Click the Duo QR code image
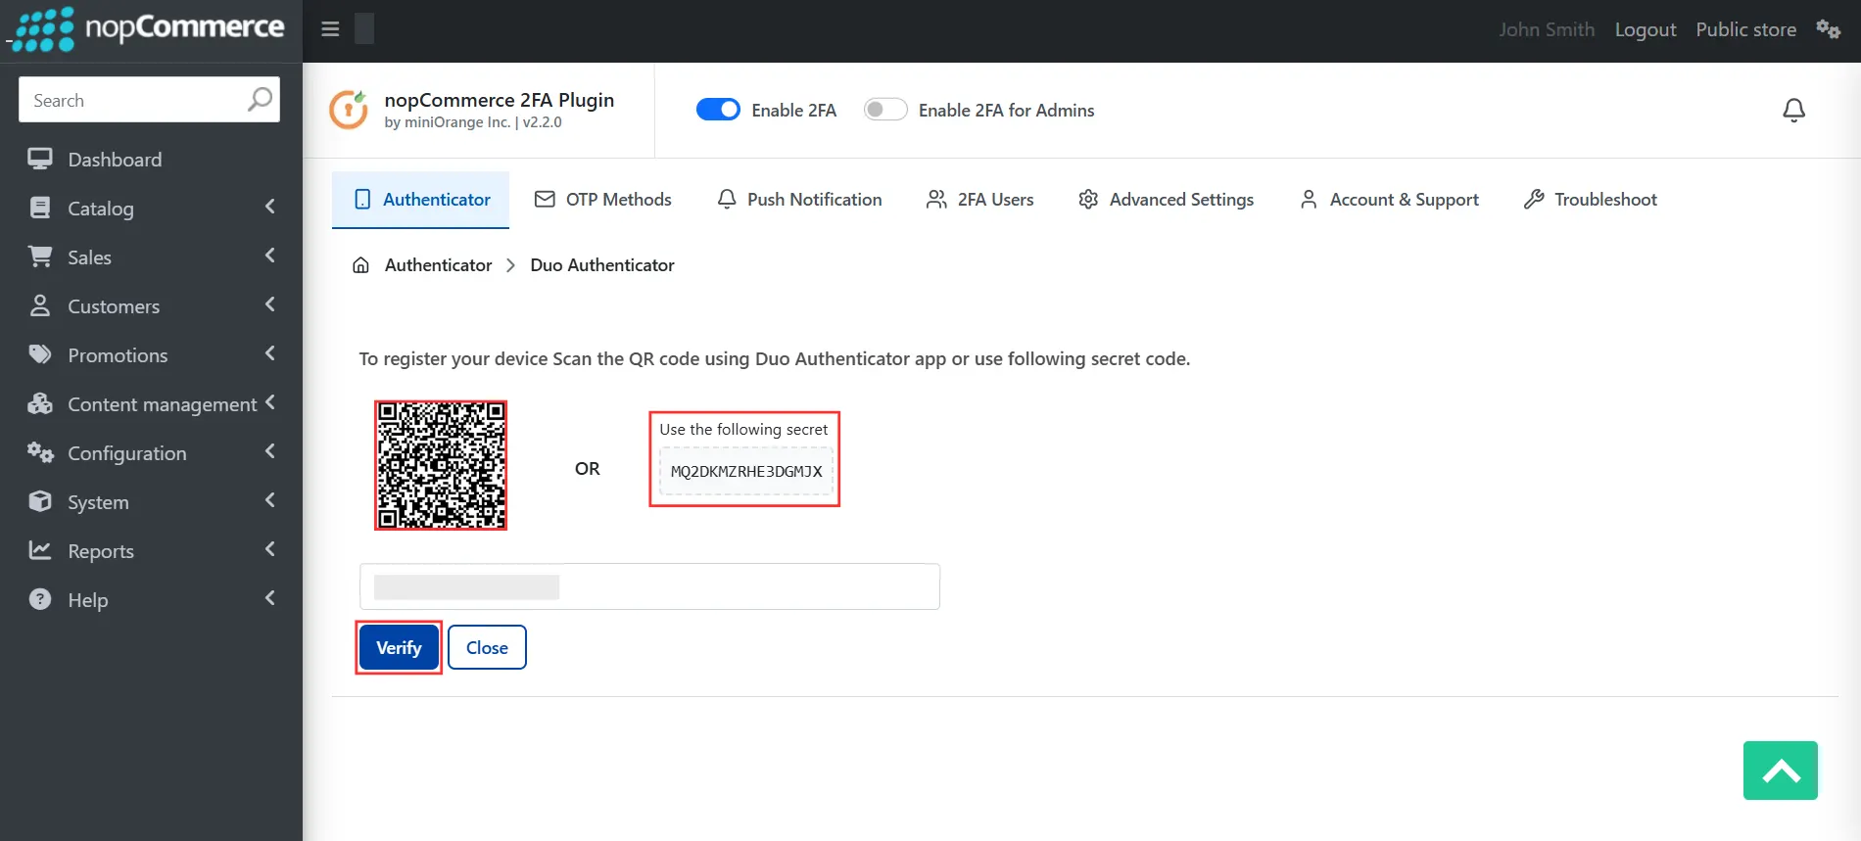Image resolution: width=1861 pixels, height=841 pixels. coord(441,466)
